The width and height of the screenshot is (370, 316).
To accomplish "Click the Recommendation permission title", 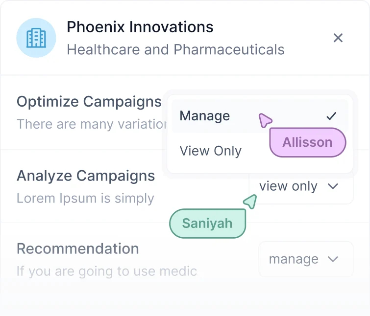I will point(77,248).
